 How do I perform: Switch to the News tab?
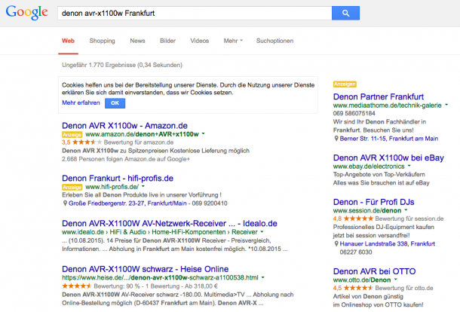click(x=137, y=41)
